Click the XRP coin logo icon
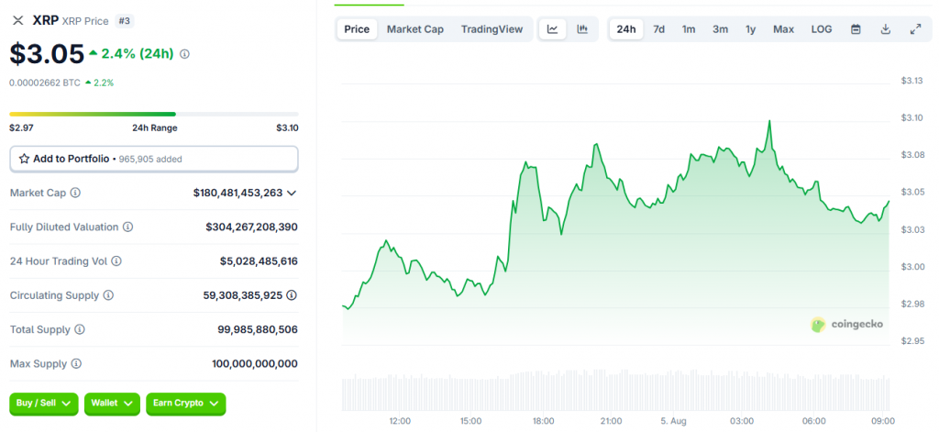Screen dimensions: 939x432 point(18,19)
